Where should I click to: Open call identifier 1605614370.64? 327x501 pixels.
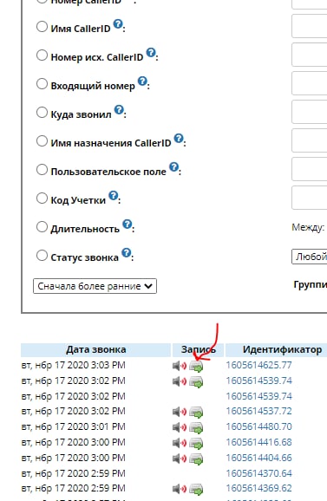point(259,473)
